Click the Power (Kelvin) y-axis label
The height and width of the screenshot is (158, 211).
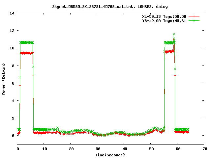pos(3,79)
